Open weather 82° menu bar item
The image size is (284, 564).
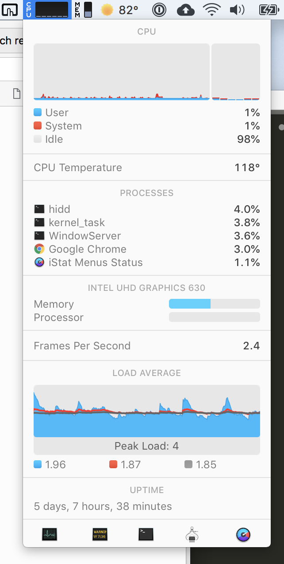tap(119, 9)
